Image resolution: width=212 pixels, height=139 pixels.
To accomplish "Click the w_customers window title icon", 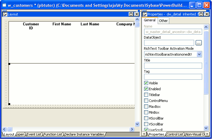I will (x=4, y=5).
